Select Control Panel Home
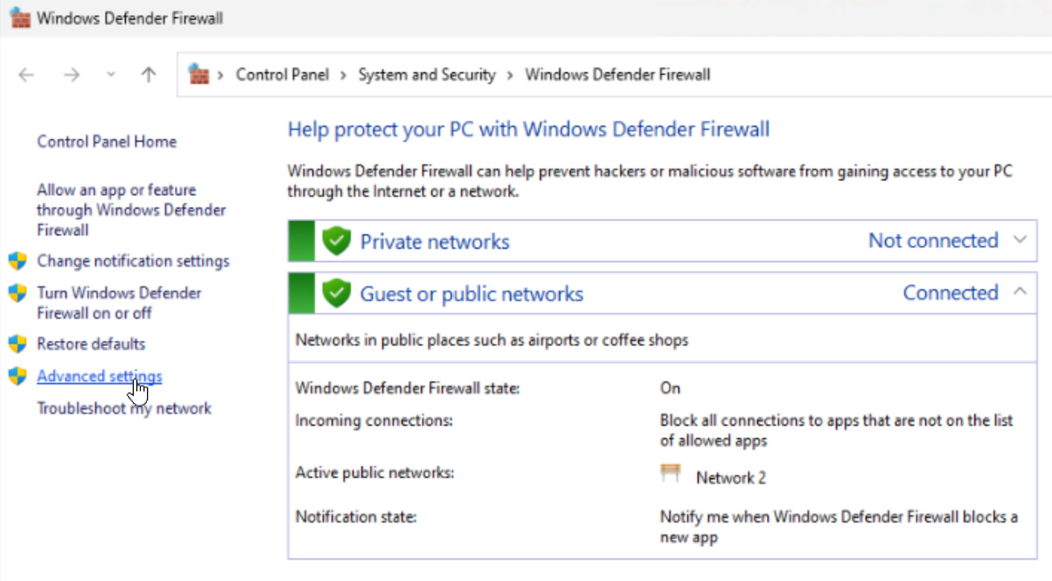The width and height of the screenshot is (1052, 581). point(107,141)
